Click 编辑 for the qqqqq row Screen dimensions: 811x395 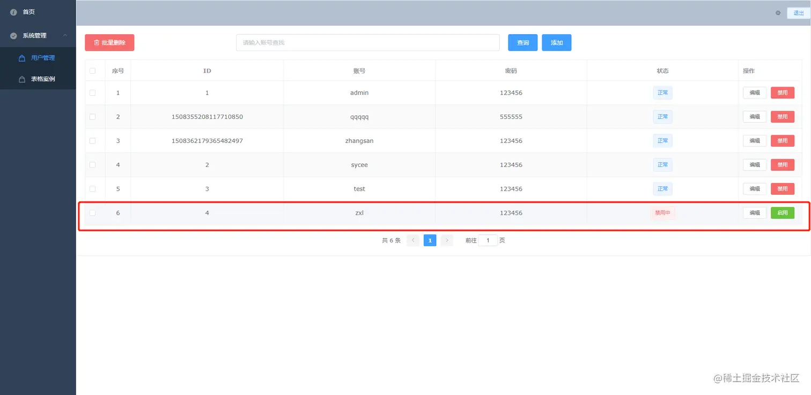click(755, 117)
